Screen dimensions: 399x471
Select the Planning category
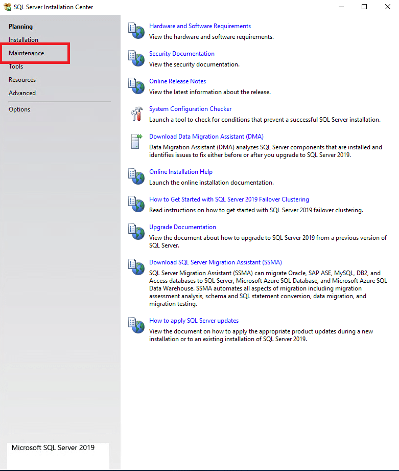pyautogui.click(x=21, y=27)
